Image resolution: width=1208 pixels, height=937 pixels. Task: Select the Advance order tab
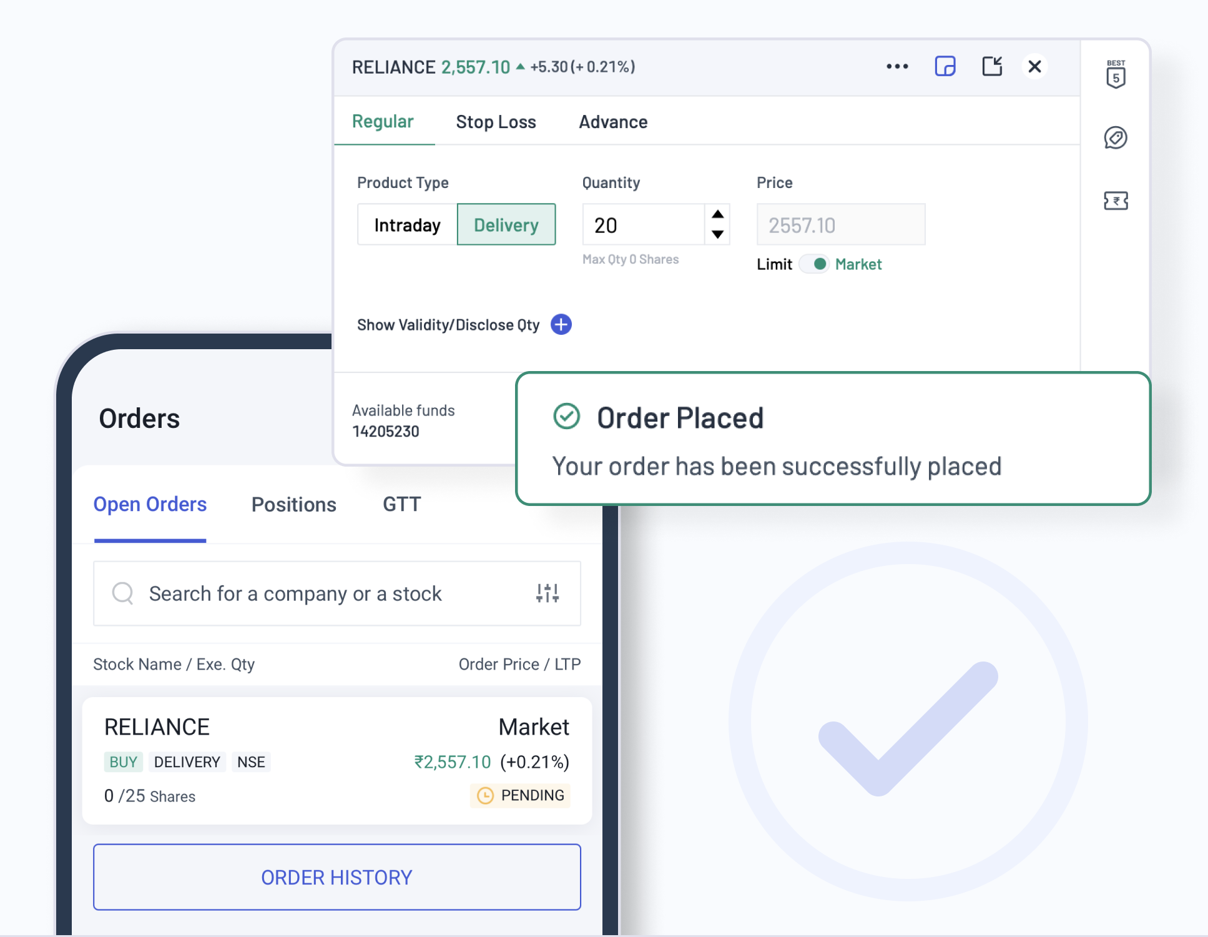(612, 122)
